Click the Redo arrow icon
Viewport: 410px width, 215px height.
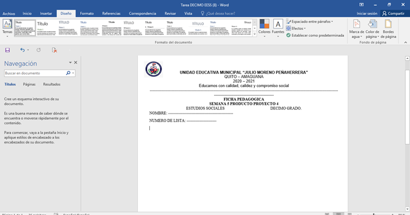39,50
